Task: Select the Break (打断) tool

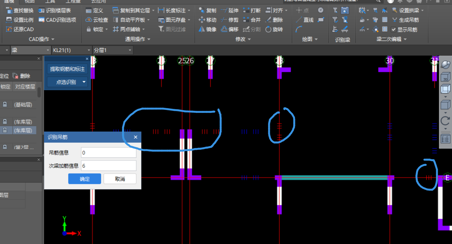Action: (252, 10)
